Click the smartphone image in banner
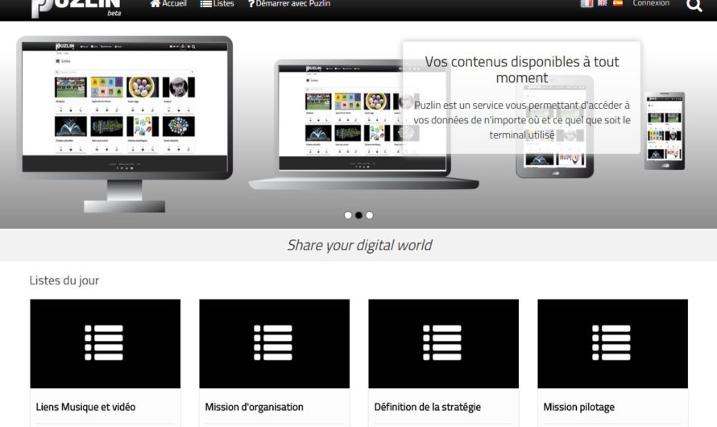Viewport: 717px width, 427px height. coord(665,131)
